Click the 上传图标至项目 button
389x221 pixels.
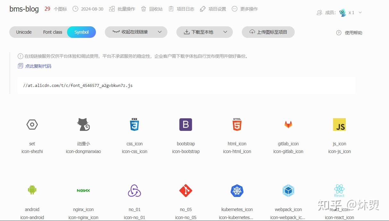tap(268, 32)
